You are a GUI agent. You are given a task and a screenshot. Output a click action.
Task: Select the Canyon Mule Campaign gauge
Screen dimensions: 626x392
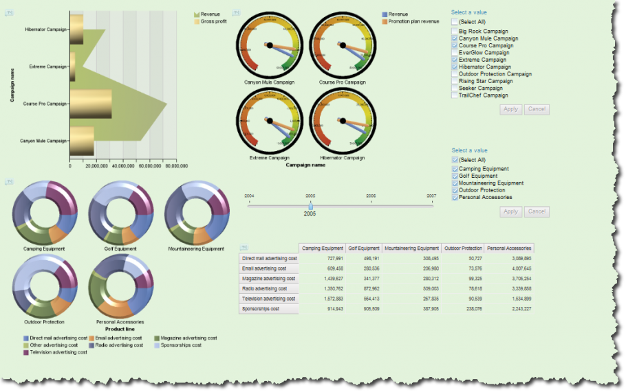270,45
